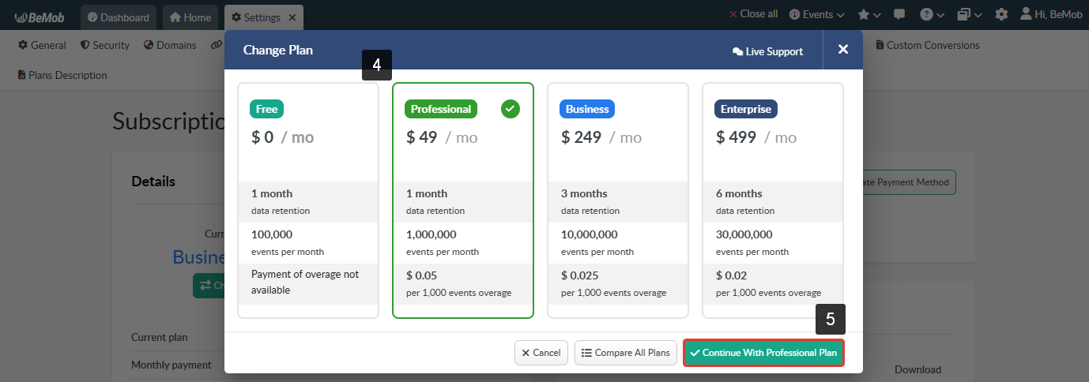
Task: Click the $ 249 / mo price
Action: point(601,137)
